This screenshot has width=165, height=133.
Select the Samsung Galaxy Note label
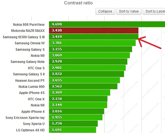[x=27, y=62]
